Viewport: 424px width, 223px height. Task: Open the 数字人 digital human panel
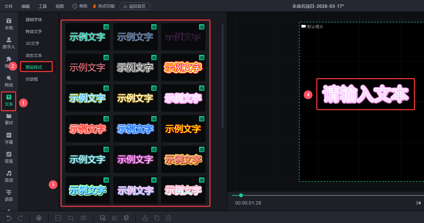click(9, 43)
